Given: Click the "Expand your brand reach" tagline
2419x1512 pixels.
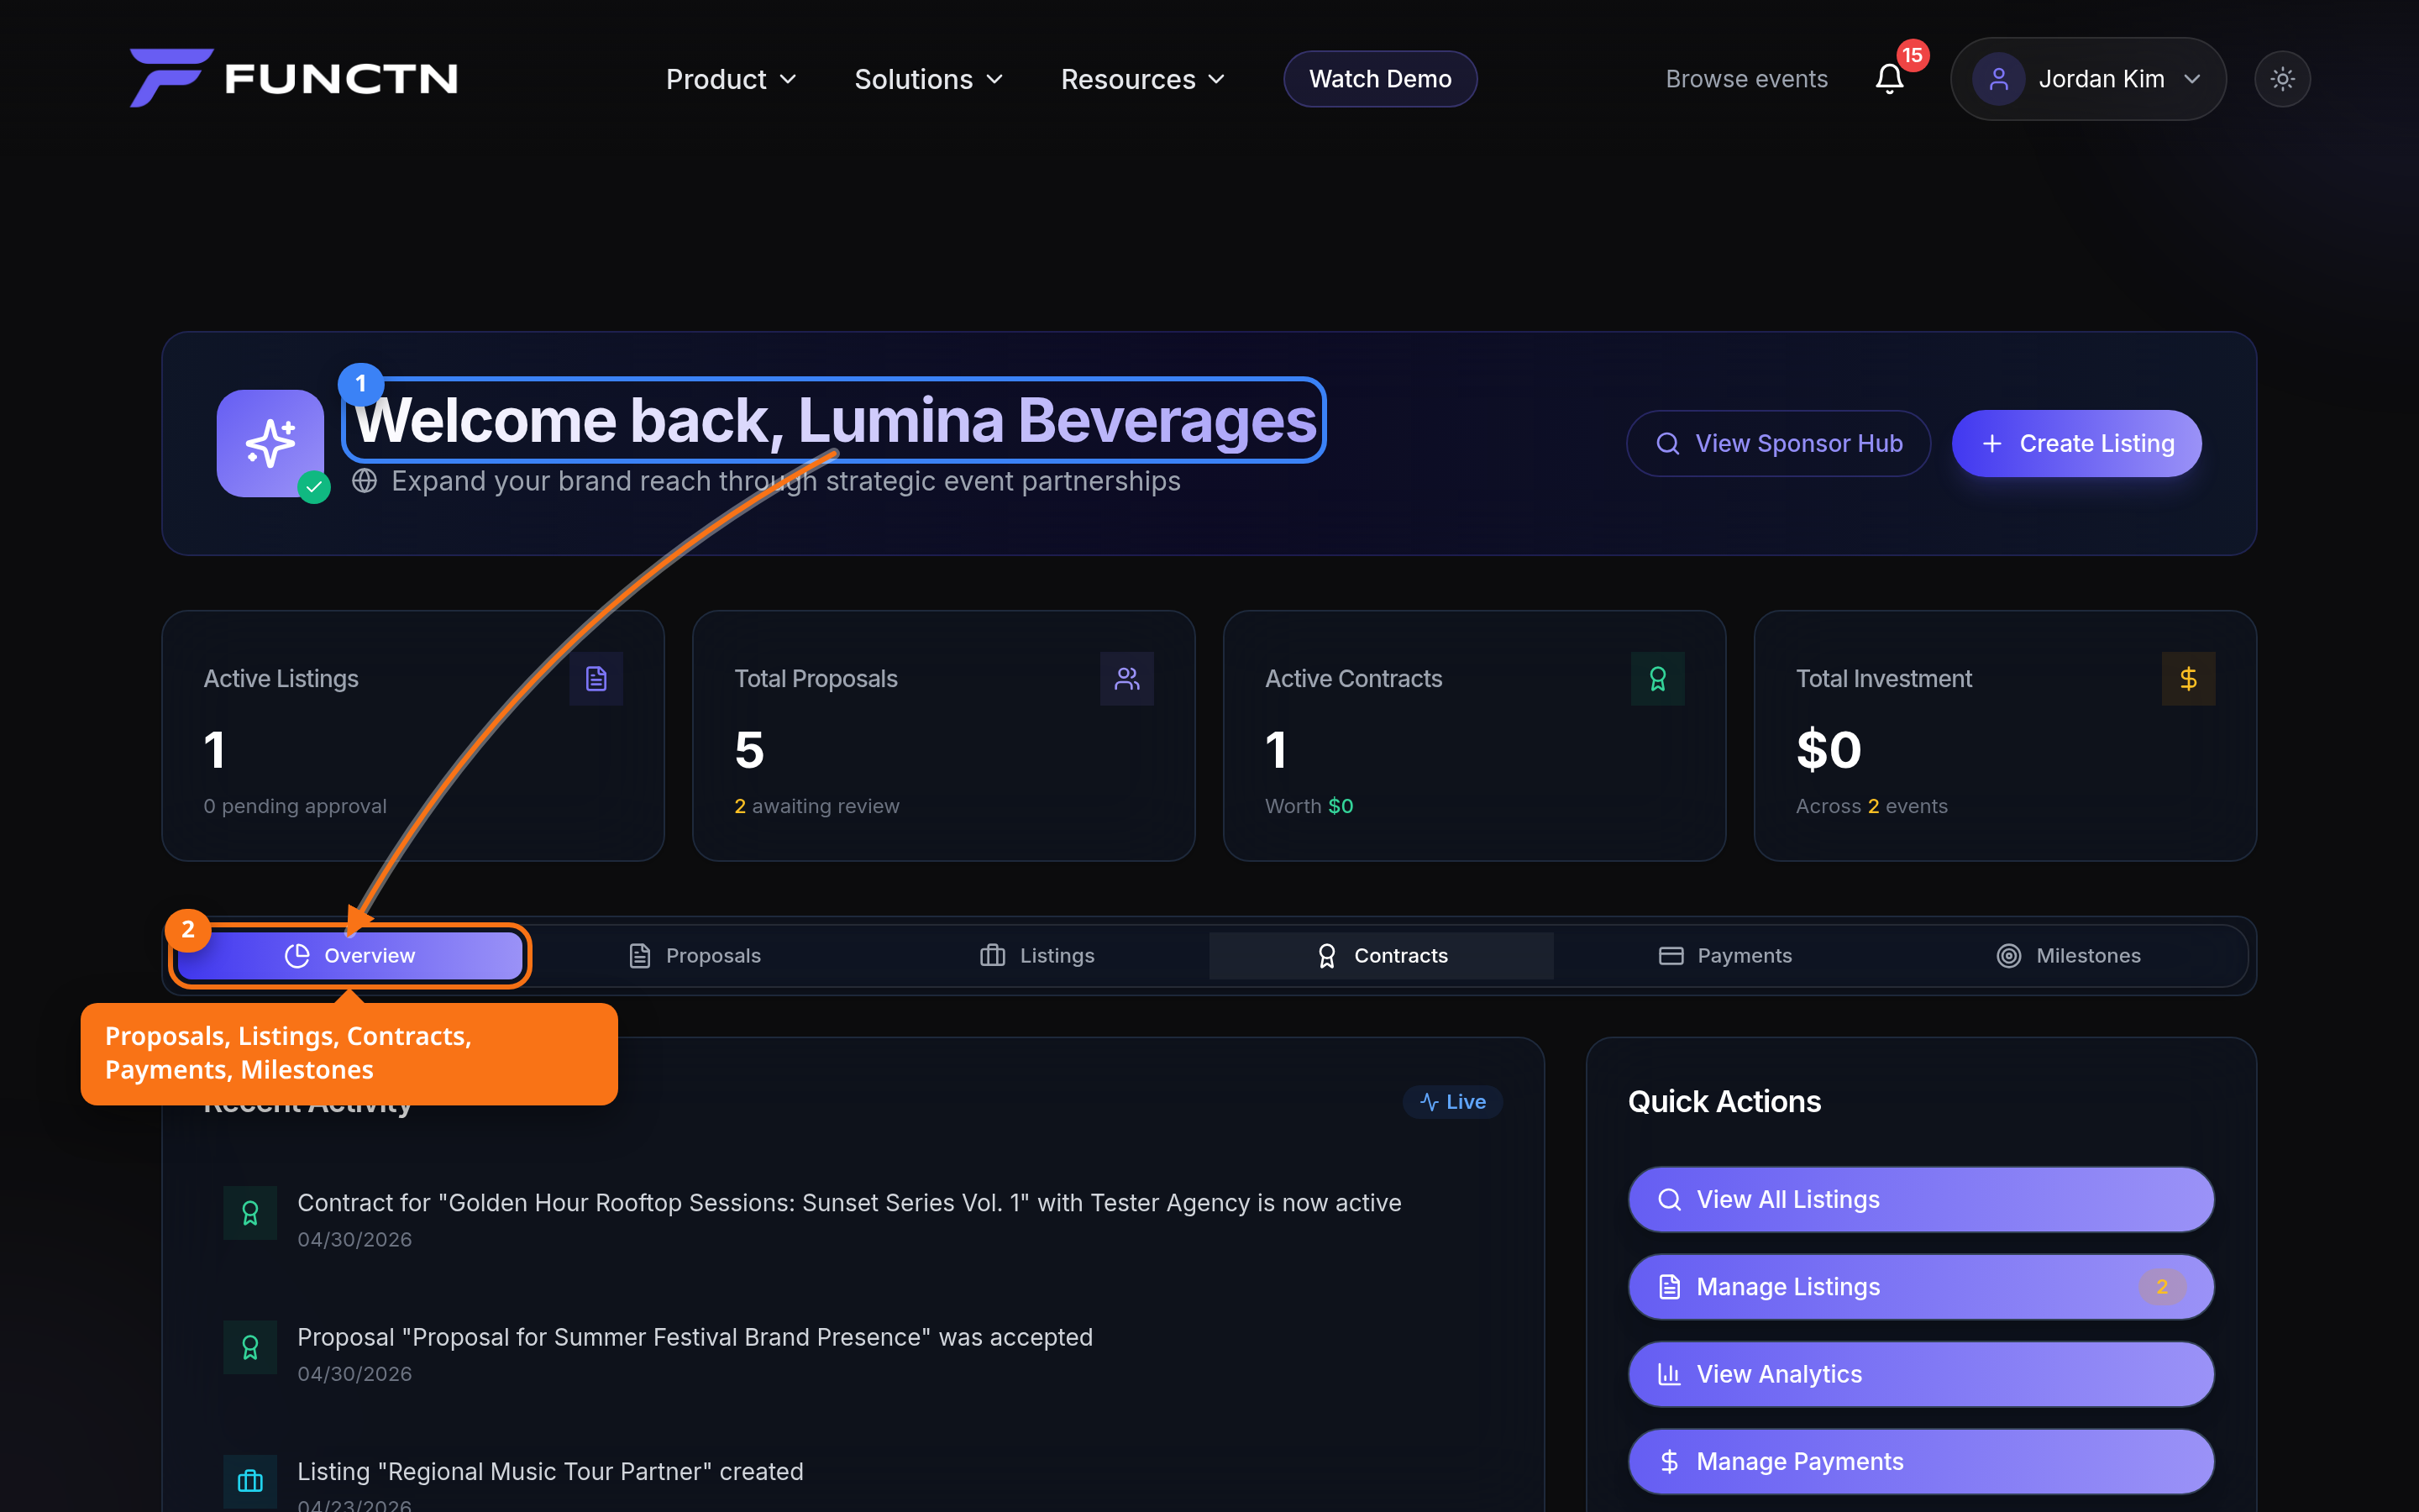Looking at the screenshot, I should tap(785, 481).
